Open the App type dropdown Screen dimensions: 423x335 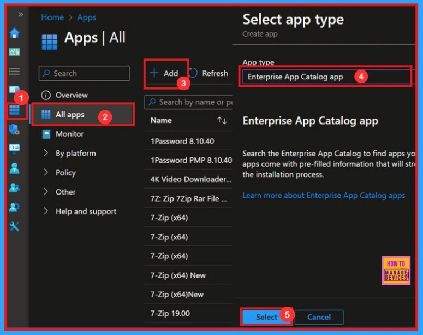point(326,77)
